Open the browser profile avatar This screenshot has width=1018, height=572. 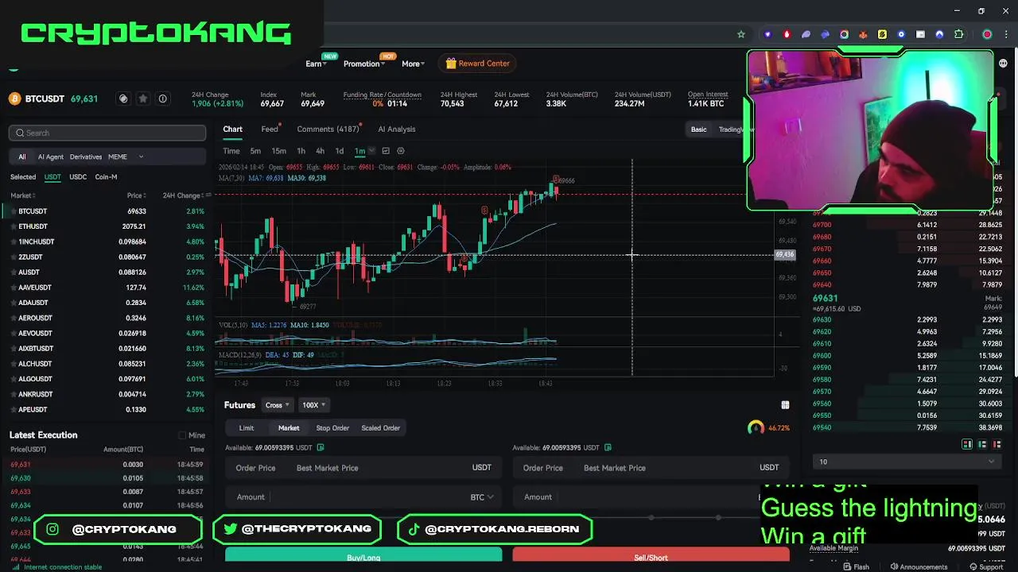987,34
